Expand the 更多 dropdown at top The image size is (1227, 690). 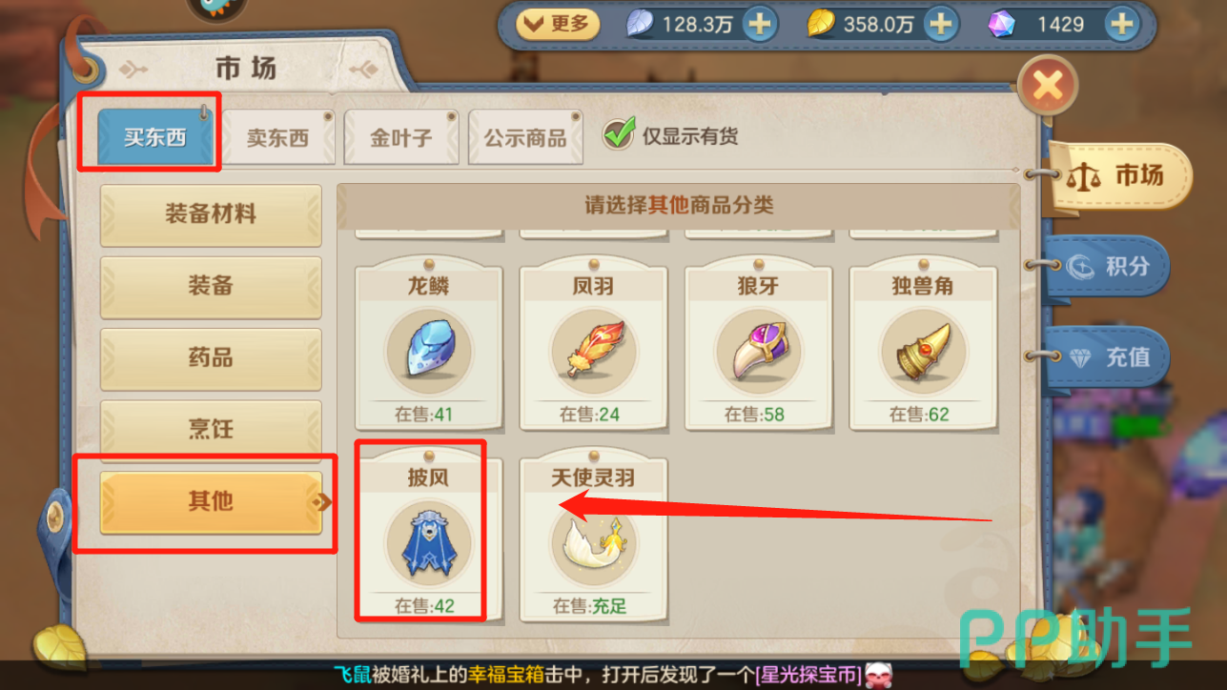pos(558,24)
